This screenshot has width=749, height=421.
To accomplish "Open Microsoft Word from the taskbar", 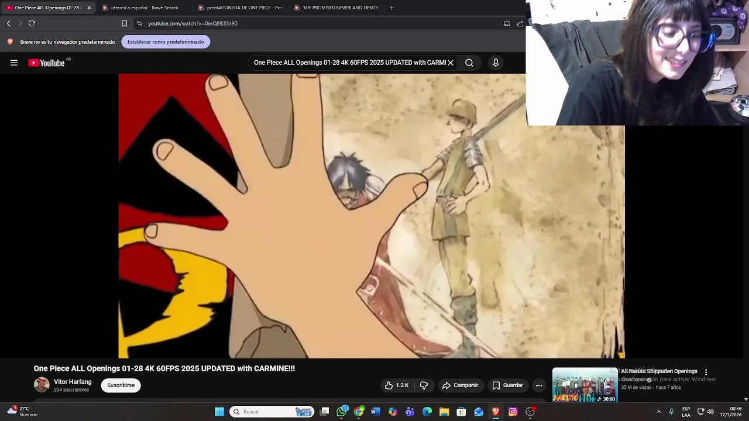I will tap(376, 412).
